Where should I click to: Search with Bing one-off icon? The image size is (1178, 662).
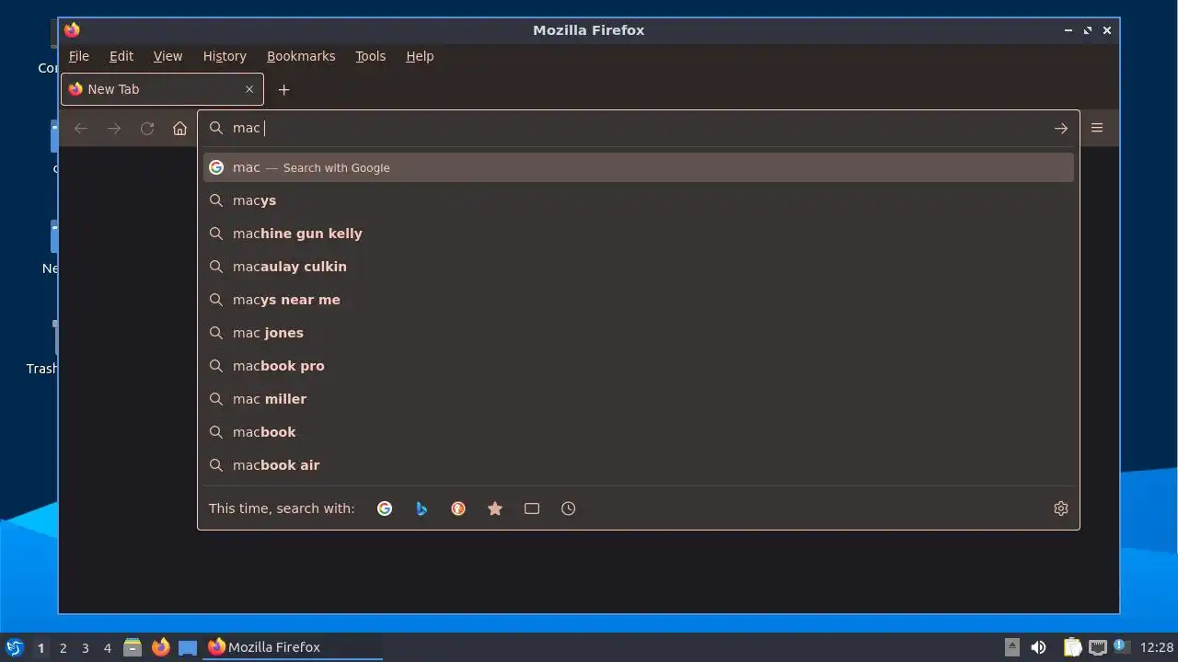422,508
